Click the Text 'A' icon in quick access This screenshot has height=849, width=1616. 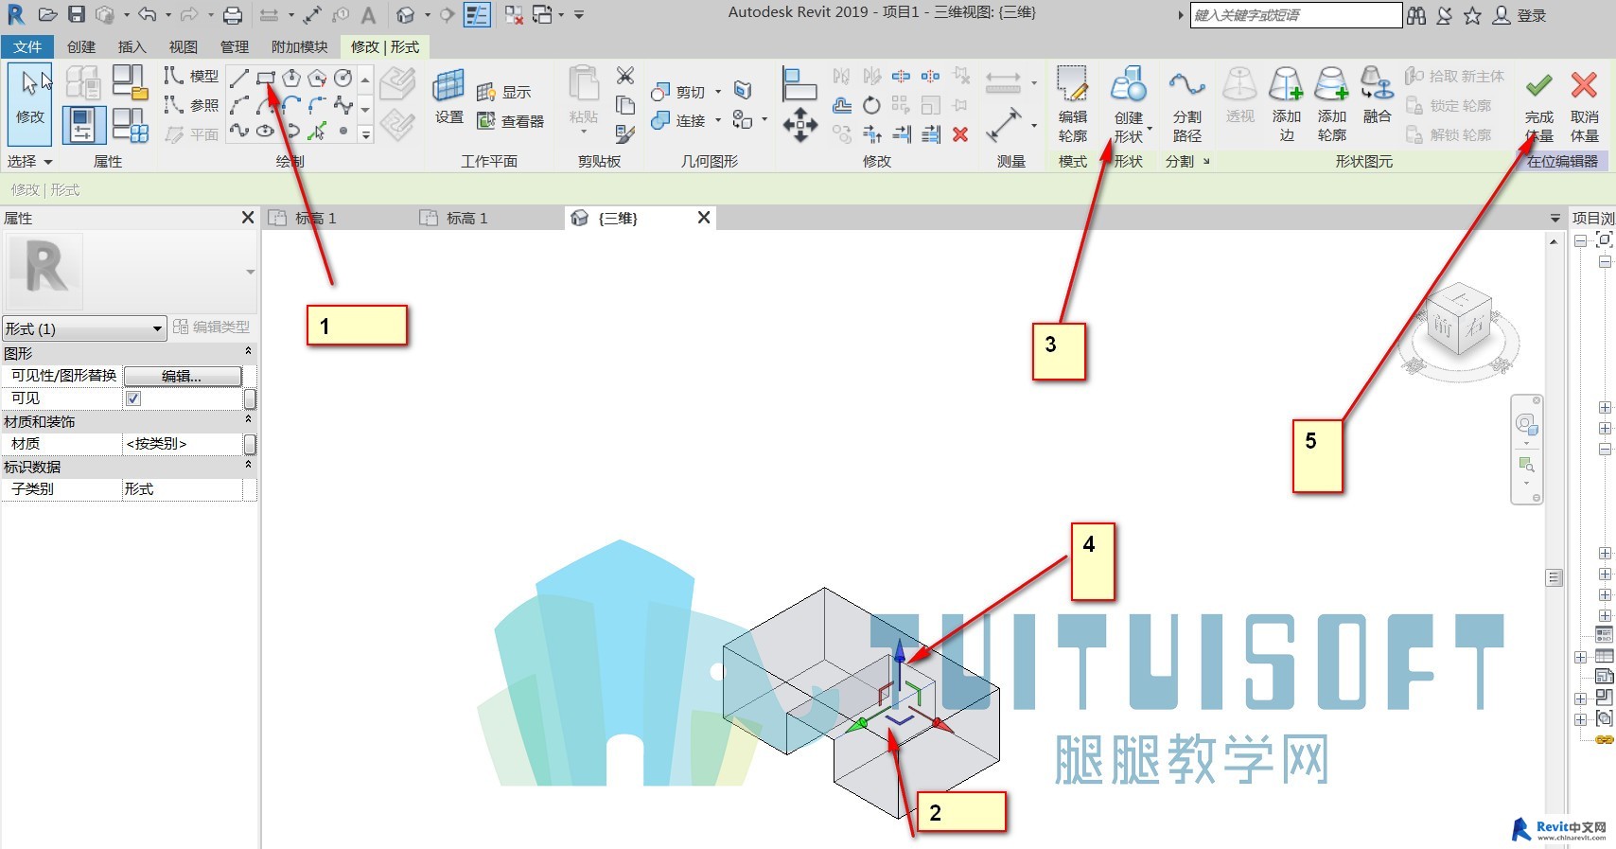(369, 15)
